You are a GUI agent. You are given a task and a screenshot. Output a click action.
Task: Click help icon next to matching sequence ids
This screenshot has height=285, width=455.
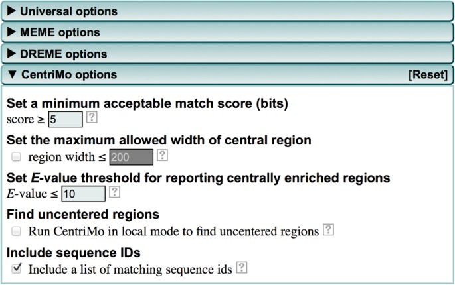[242, 268]
